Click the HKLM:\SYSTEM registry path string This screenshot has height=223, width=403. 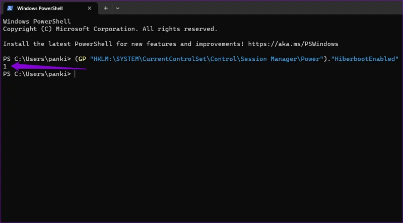(x=207, y=59)
